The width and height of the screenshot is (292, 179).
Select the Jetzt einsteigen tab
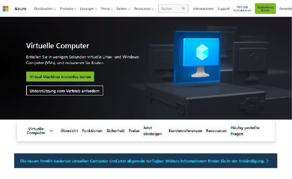point(152,131)
